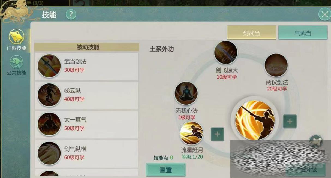The image size is (331, 178).
Task: Open the 公共技能 sidebar category
Action: click(x=16, y=65)
